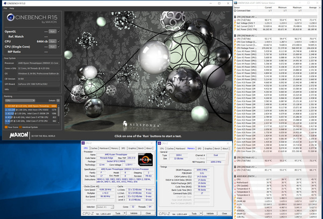323x219 pixels.
Task: Switch to Caches tab in left CPU-Z
Action: coord(94,148)
